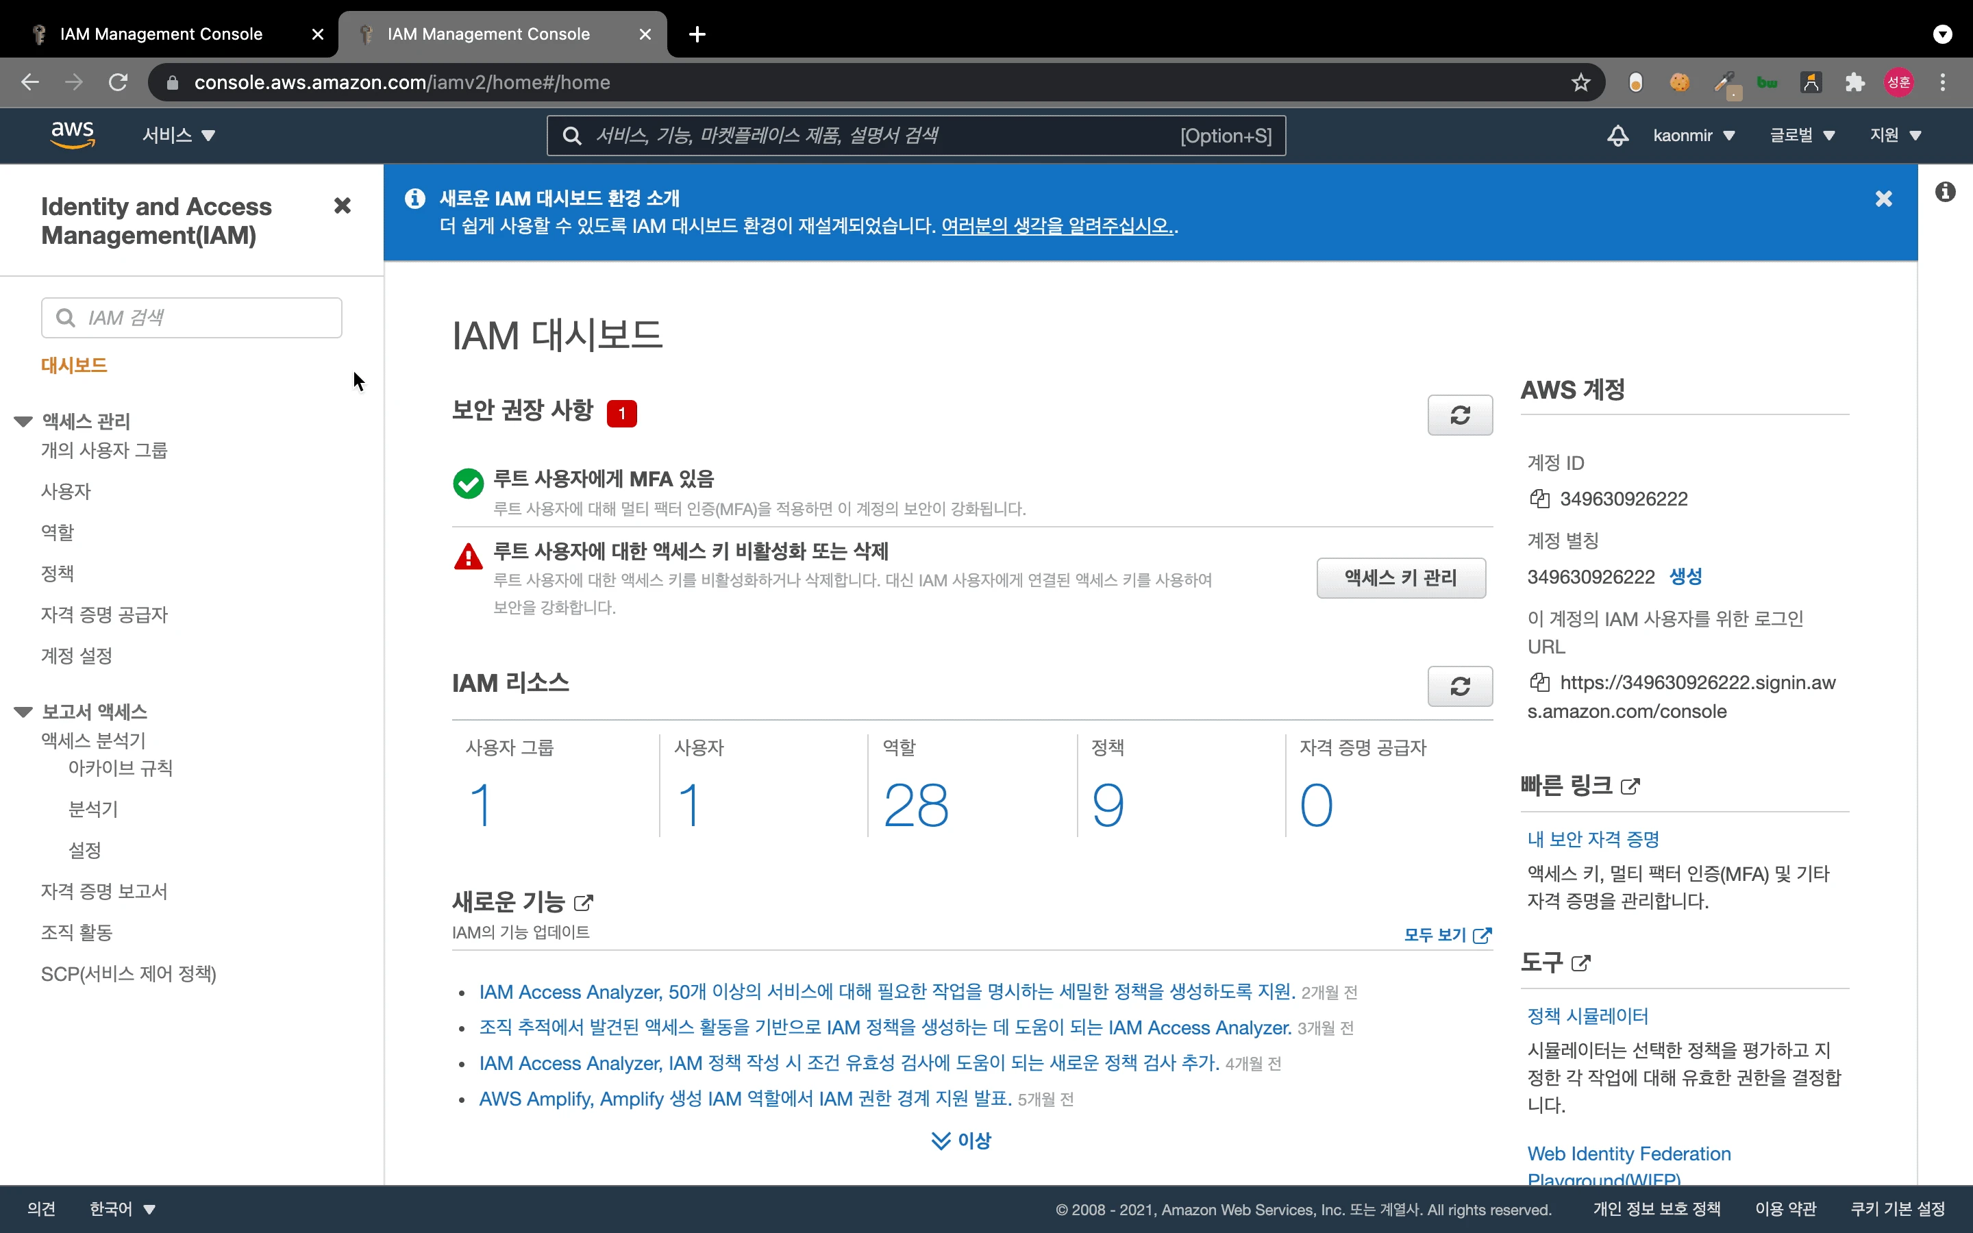
Task: Click 쿠키 기본 설정 in the footer
Action: (x=1897, y=1208)
